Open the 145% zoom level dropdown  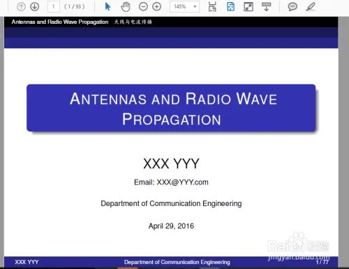184,6
